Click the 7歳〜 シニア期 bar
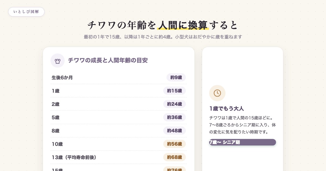This screenshot has height=171, width=326. pyautogui.click(x=243, y=142)
